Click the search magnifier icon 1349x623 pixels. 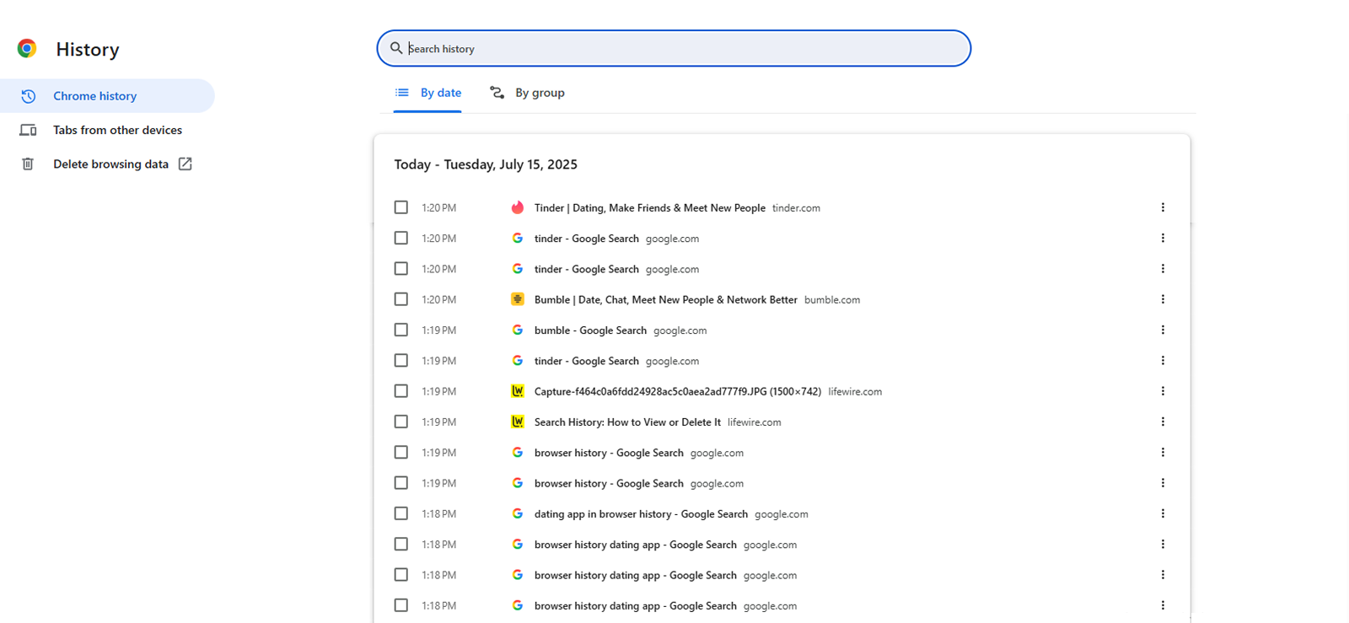[x=396, y=48]
